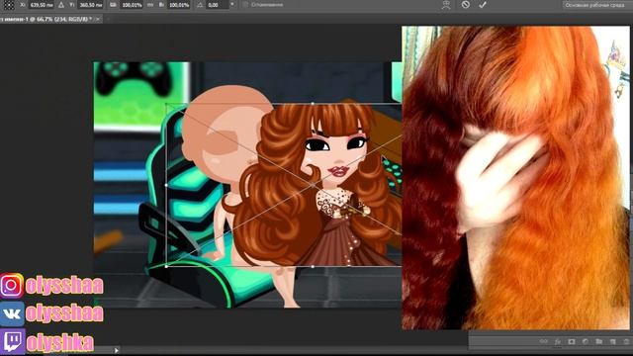Image resolution: width=633 pixels, height=356 pixels.
Task: Click the transform center reference point
Action: click(x=314, y=185)
